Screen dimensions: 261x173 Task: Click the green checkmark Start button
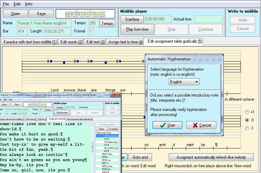click(x=168, y=125)
